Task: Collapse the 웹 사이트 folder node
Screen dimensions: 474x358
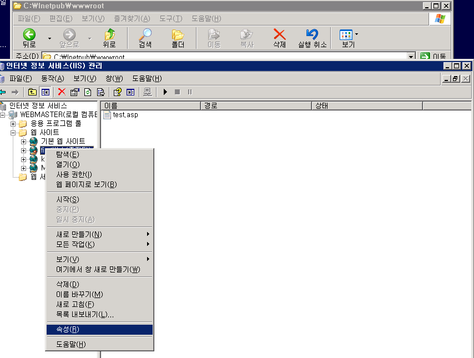Action: pyautogui.click(x=13, y=133)
